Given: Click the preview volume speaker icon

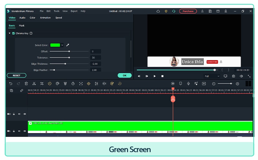Looking at the screenshot, I should click(x=241, y=76).
